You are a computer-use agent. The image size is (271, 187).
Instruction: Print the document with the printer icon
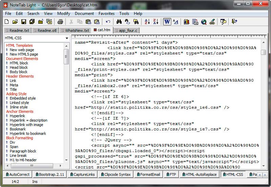click(x=60, y=22)
